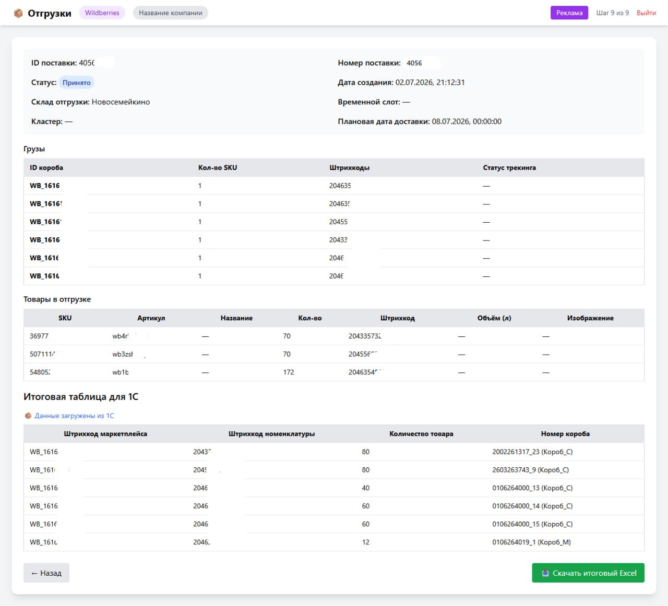This screenshot has width=668, height=606.
Task: Select the warehouse name Новосемейкино
Action: (121, 102)
